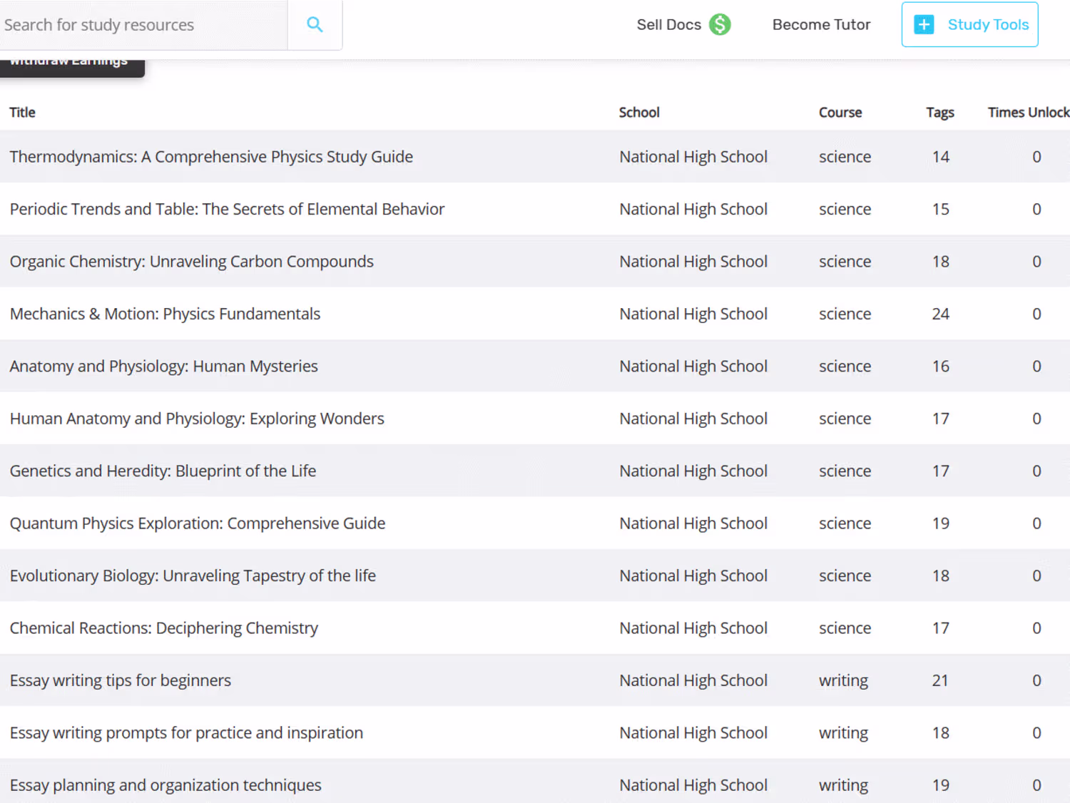Open Essay planning and organization techniques document

point(165,785)
